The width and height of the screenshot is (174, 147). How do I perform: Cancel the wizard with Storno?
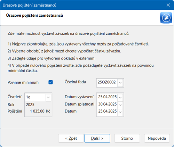click(127, 138)
